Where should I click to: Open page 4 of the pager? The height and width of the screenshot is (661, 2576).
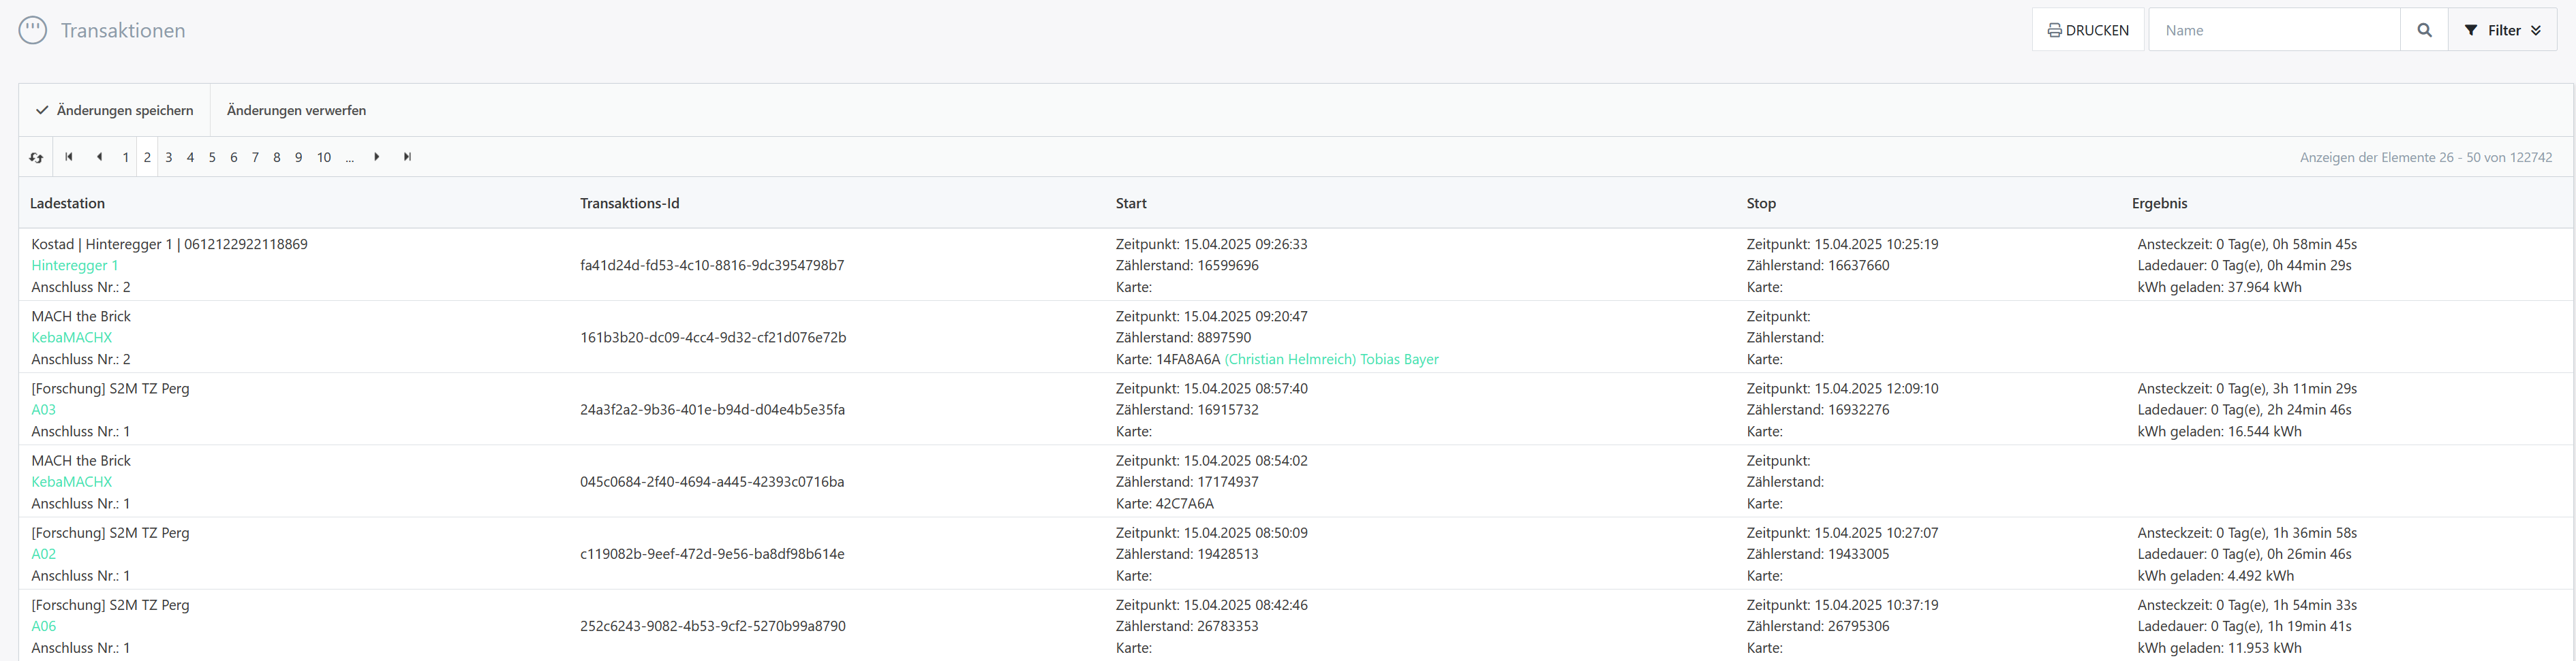(190, 158)
